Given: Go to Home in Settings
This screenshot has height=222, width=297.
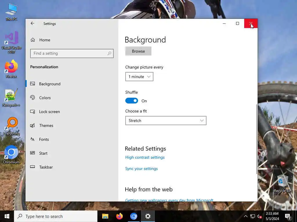Looking at the screenshot, I should (x=72, y=40).
